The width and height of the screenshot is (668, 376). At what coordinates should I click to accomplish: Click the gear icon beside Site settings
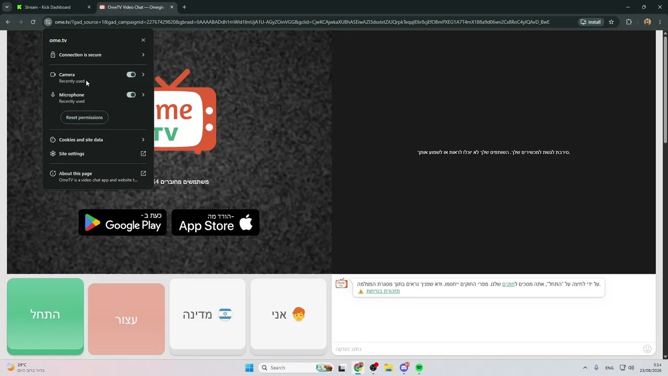tap(53, 154)
